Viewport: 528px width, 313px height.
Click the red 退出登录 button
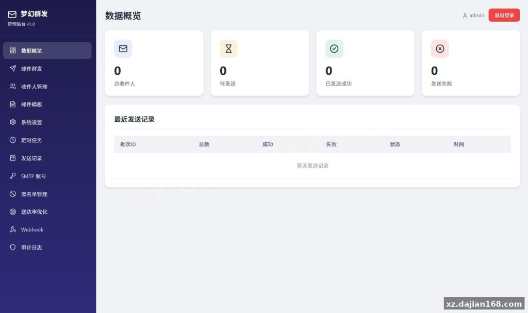tap(504, 15)
